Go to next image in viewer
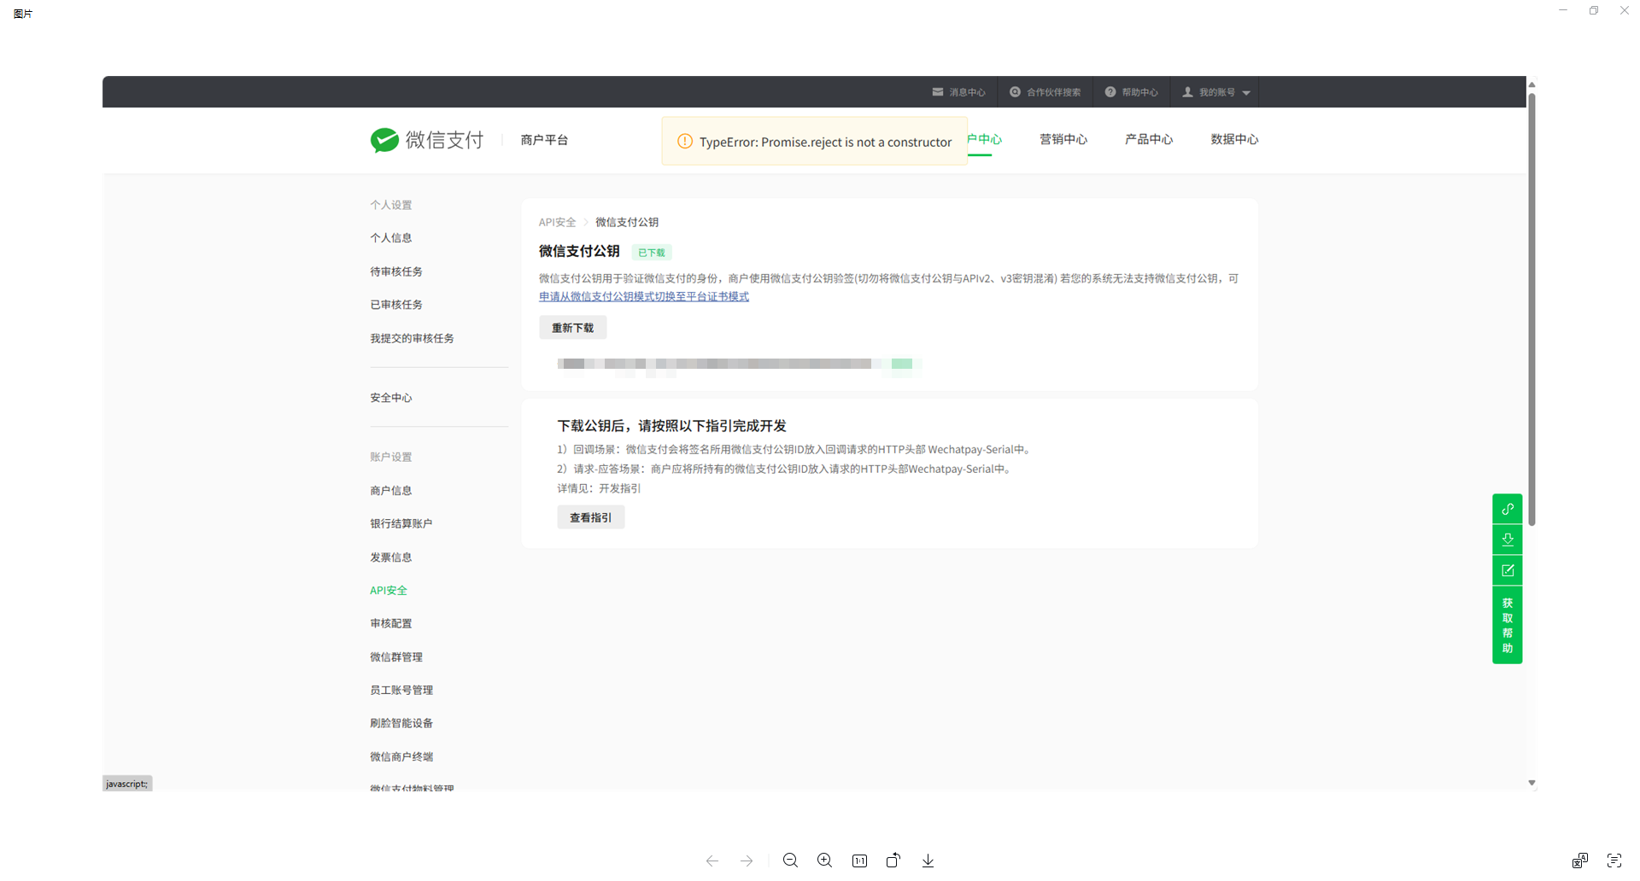The image size is (1640, 881). [747, 861]
